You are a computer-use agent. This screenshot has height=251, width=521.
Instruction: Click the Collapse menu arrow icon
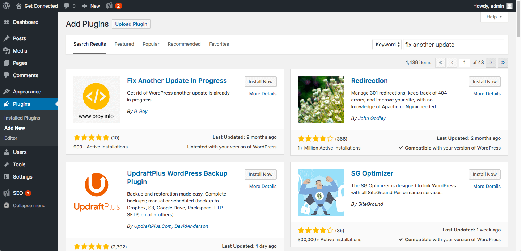click(x=7, y=205)
